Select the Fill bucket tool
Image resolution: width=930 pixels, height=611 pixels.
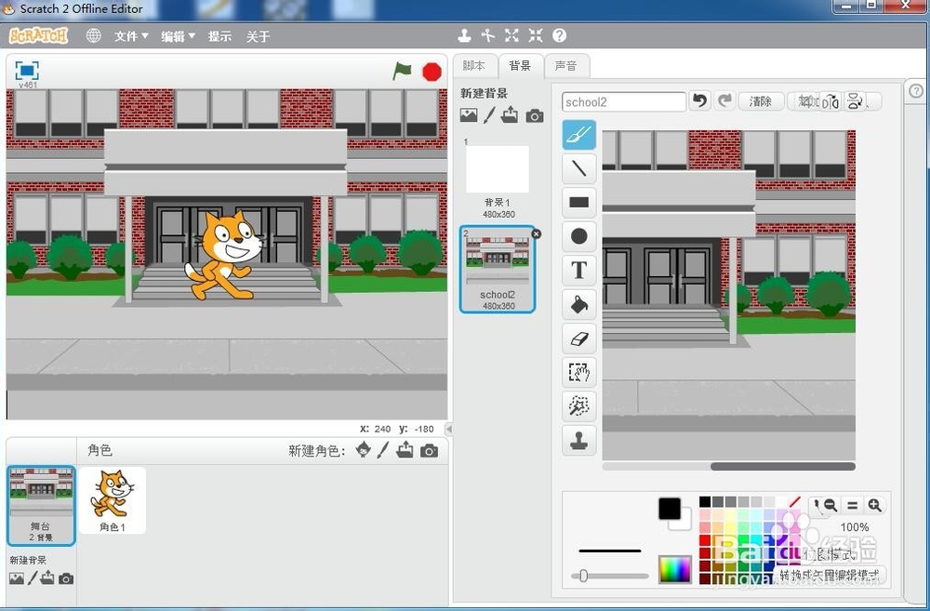578,304
